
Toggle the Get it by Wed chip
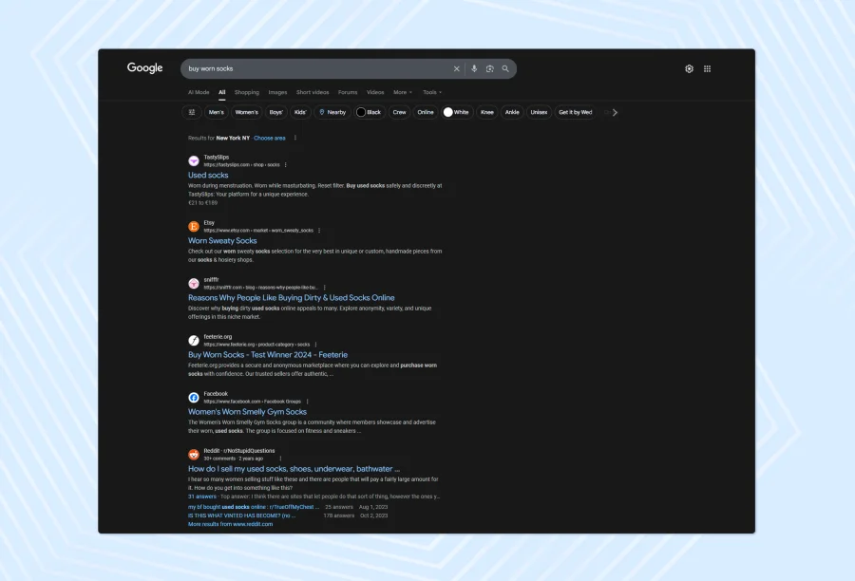click(x=575, y=112)
